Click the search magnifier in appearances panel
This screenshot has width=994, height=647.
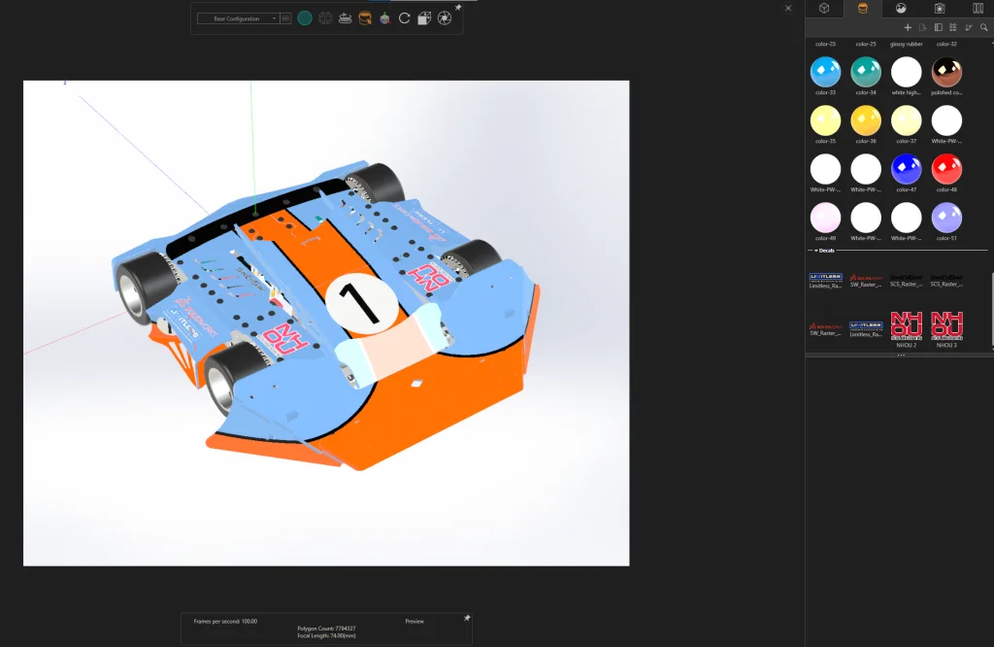pos(983,27)
